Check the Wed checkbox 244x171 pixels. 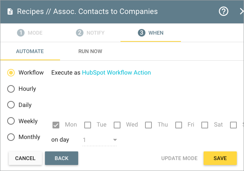[x=117, y=125]
